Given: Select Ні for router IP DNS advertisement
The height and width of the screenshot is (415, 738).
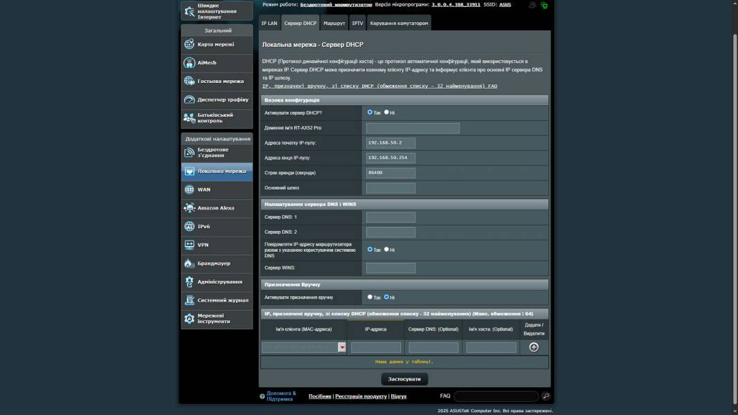Looking at the screenshot, I should [386, 249].
